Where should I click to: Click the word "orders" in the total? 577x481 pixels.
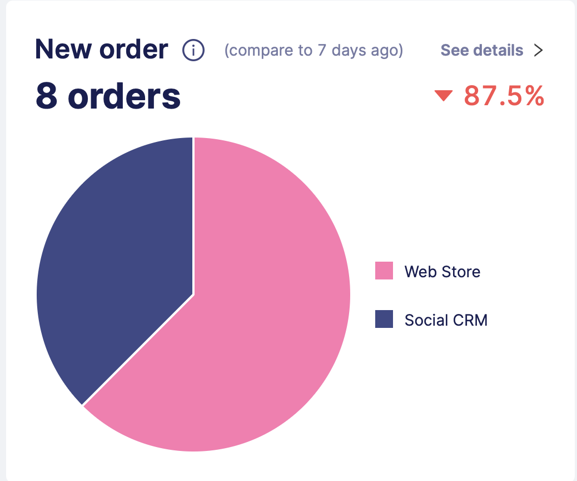coord(125,96)
